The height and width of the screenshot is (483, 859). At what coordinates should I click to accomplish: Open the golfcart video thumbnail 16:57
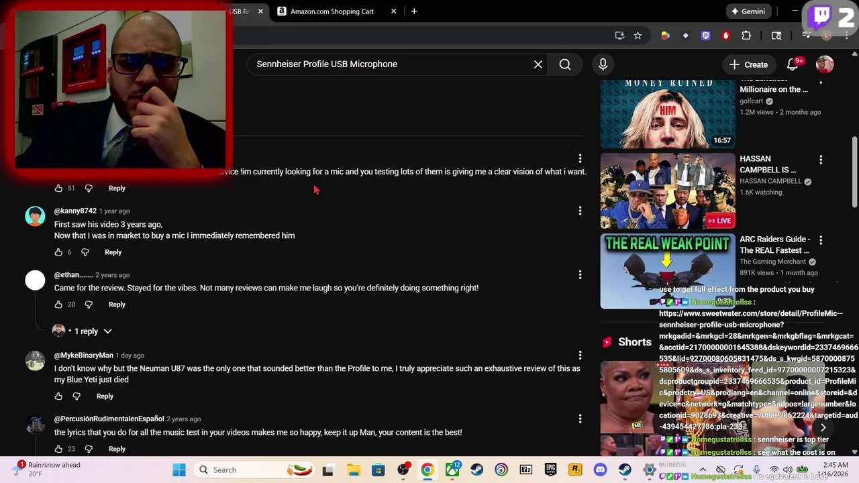tap(668, 114)
